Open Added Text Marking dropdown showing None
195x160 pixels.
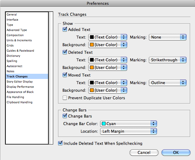[x=168, y=37]
